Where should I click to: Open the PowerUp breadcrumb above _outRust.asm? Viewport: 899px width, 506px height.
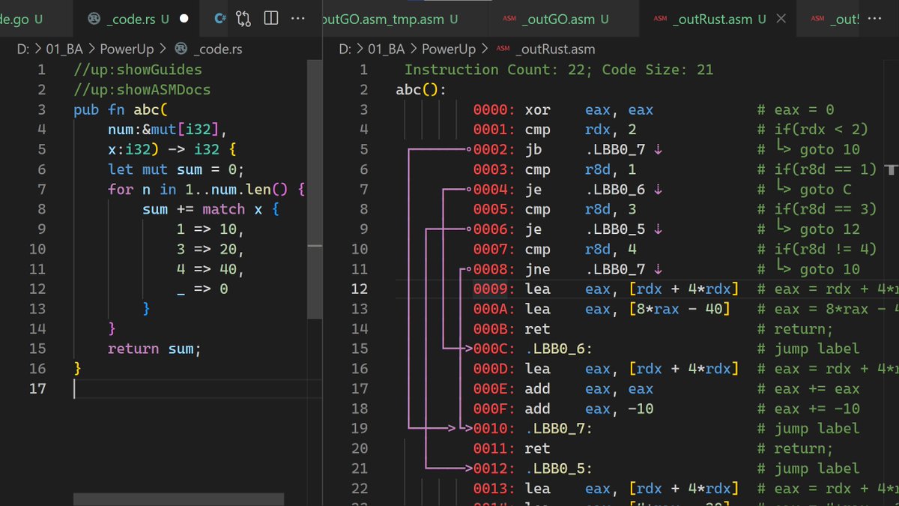click(449, 49)
